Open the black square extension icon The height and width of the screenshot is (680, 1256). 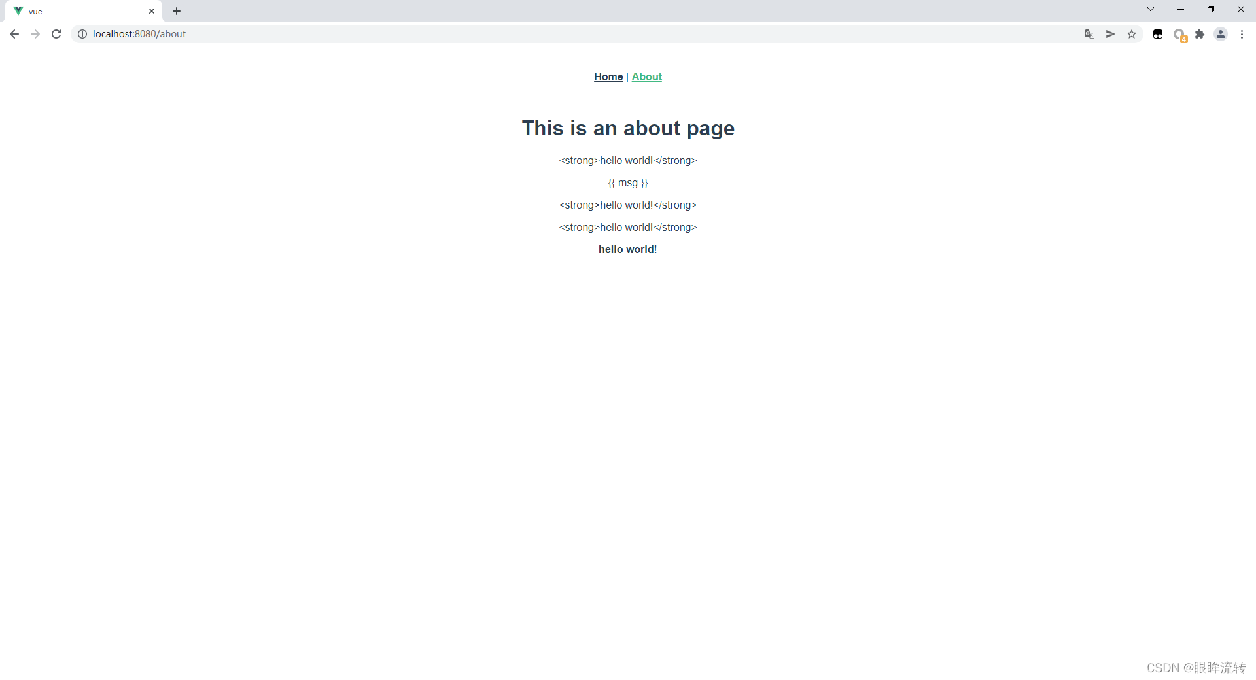(1158, 34)
